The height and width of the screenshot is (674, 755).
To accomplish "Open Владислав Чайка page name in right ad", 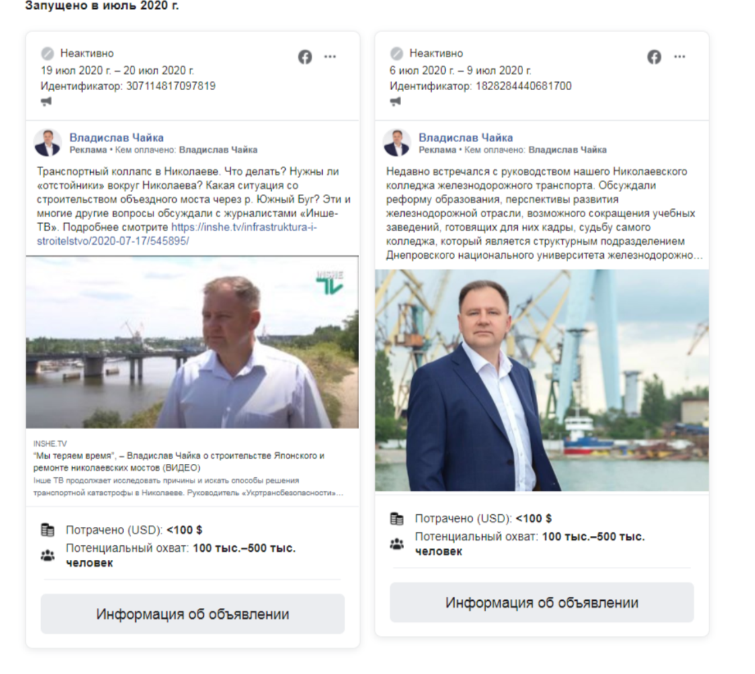I will pos(466,138).
